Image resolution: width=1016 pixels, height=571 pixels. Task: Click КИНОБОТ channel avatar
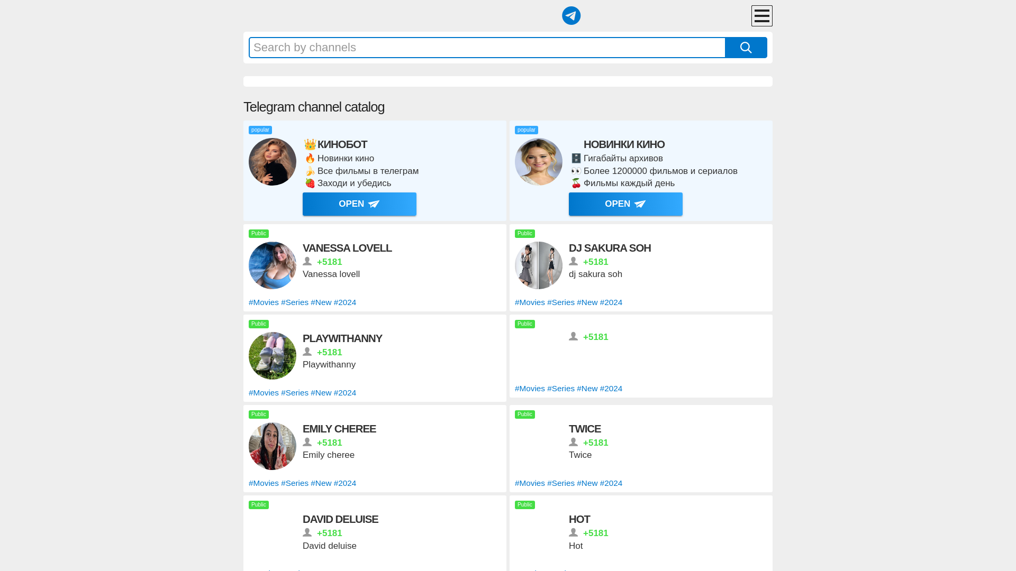273,162
